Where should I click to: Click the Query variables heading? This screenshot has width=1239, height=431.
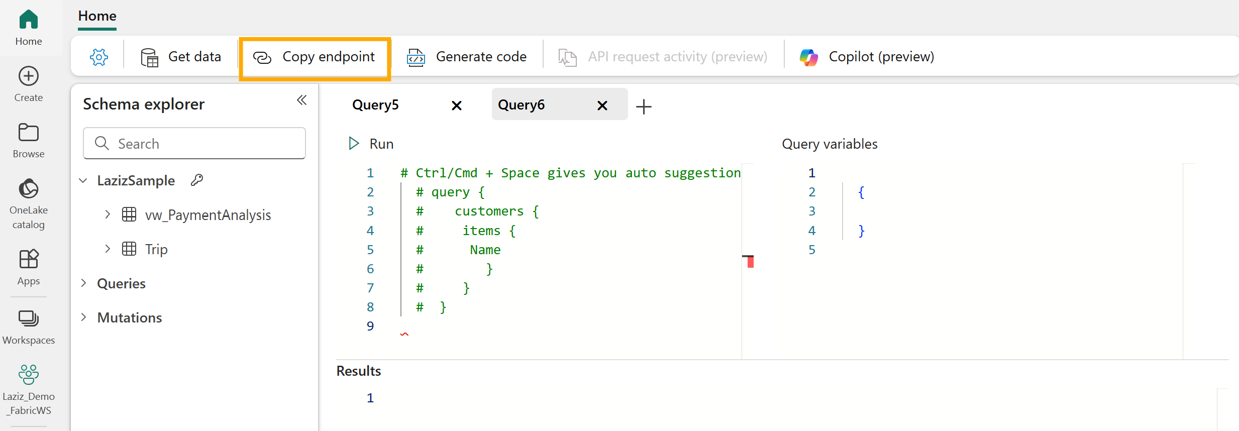click(830, 144)
